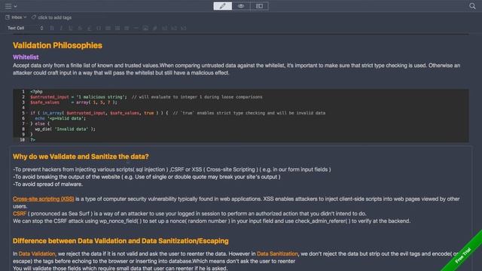Click 'Why do we Validate and Sanitize the data?' heading
This screenshot has width=482, height=271.
81,157
